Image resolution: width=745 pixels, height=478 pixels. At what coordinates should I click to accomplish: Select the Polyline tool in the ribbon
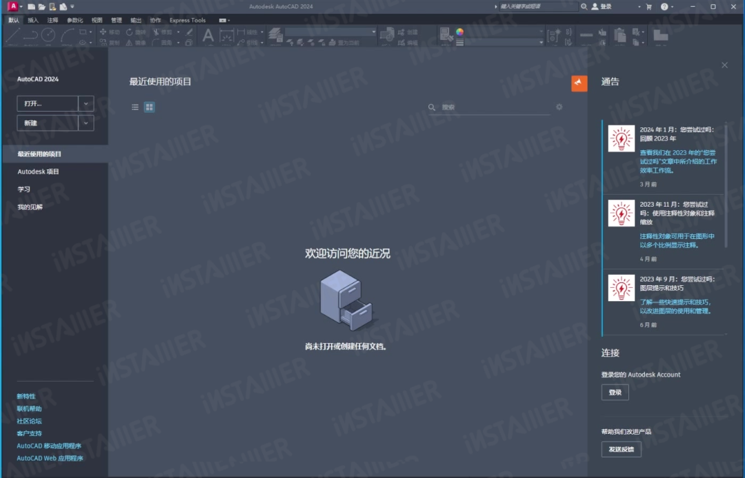tap(30, 35)
